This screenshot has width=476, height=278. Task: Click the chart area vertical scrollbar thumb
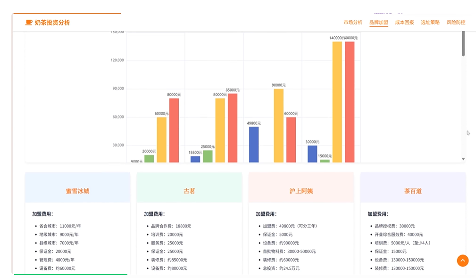coord(463,43)
